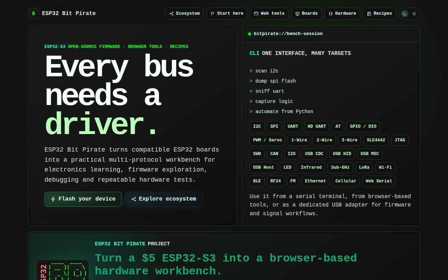
Task: Click the 'Every bus needs a driver.' headline
Action: click(x=119, y=95)
